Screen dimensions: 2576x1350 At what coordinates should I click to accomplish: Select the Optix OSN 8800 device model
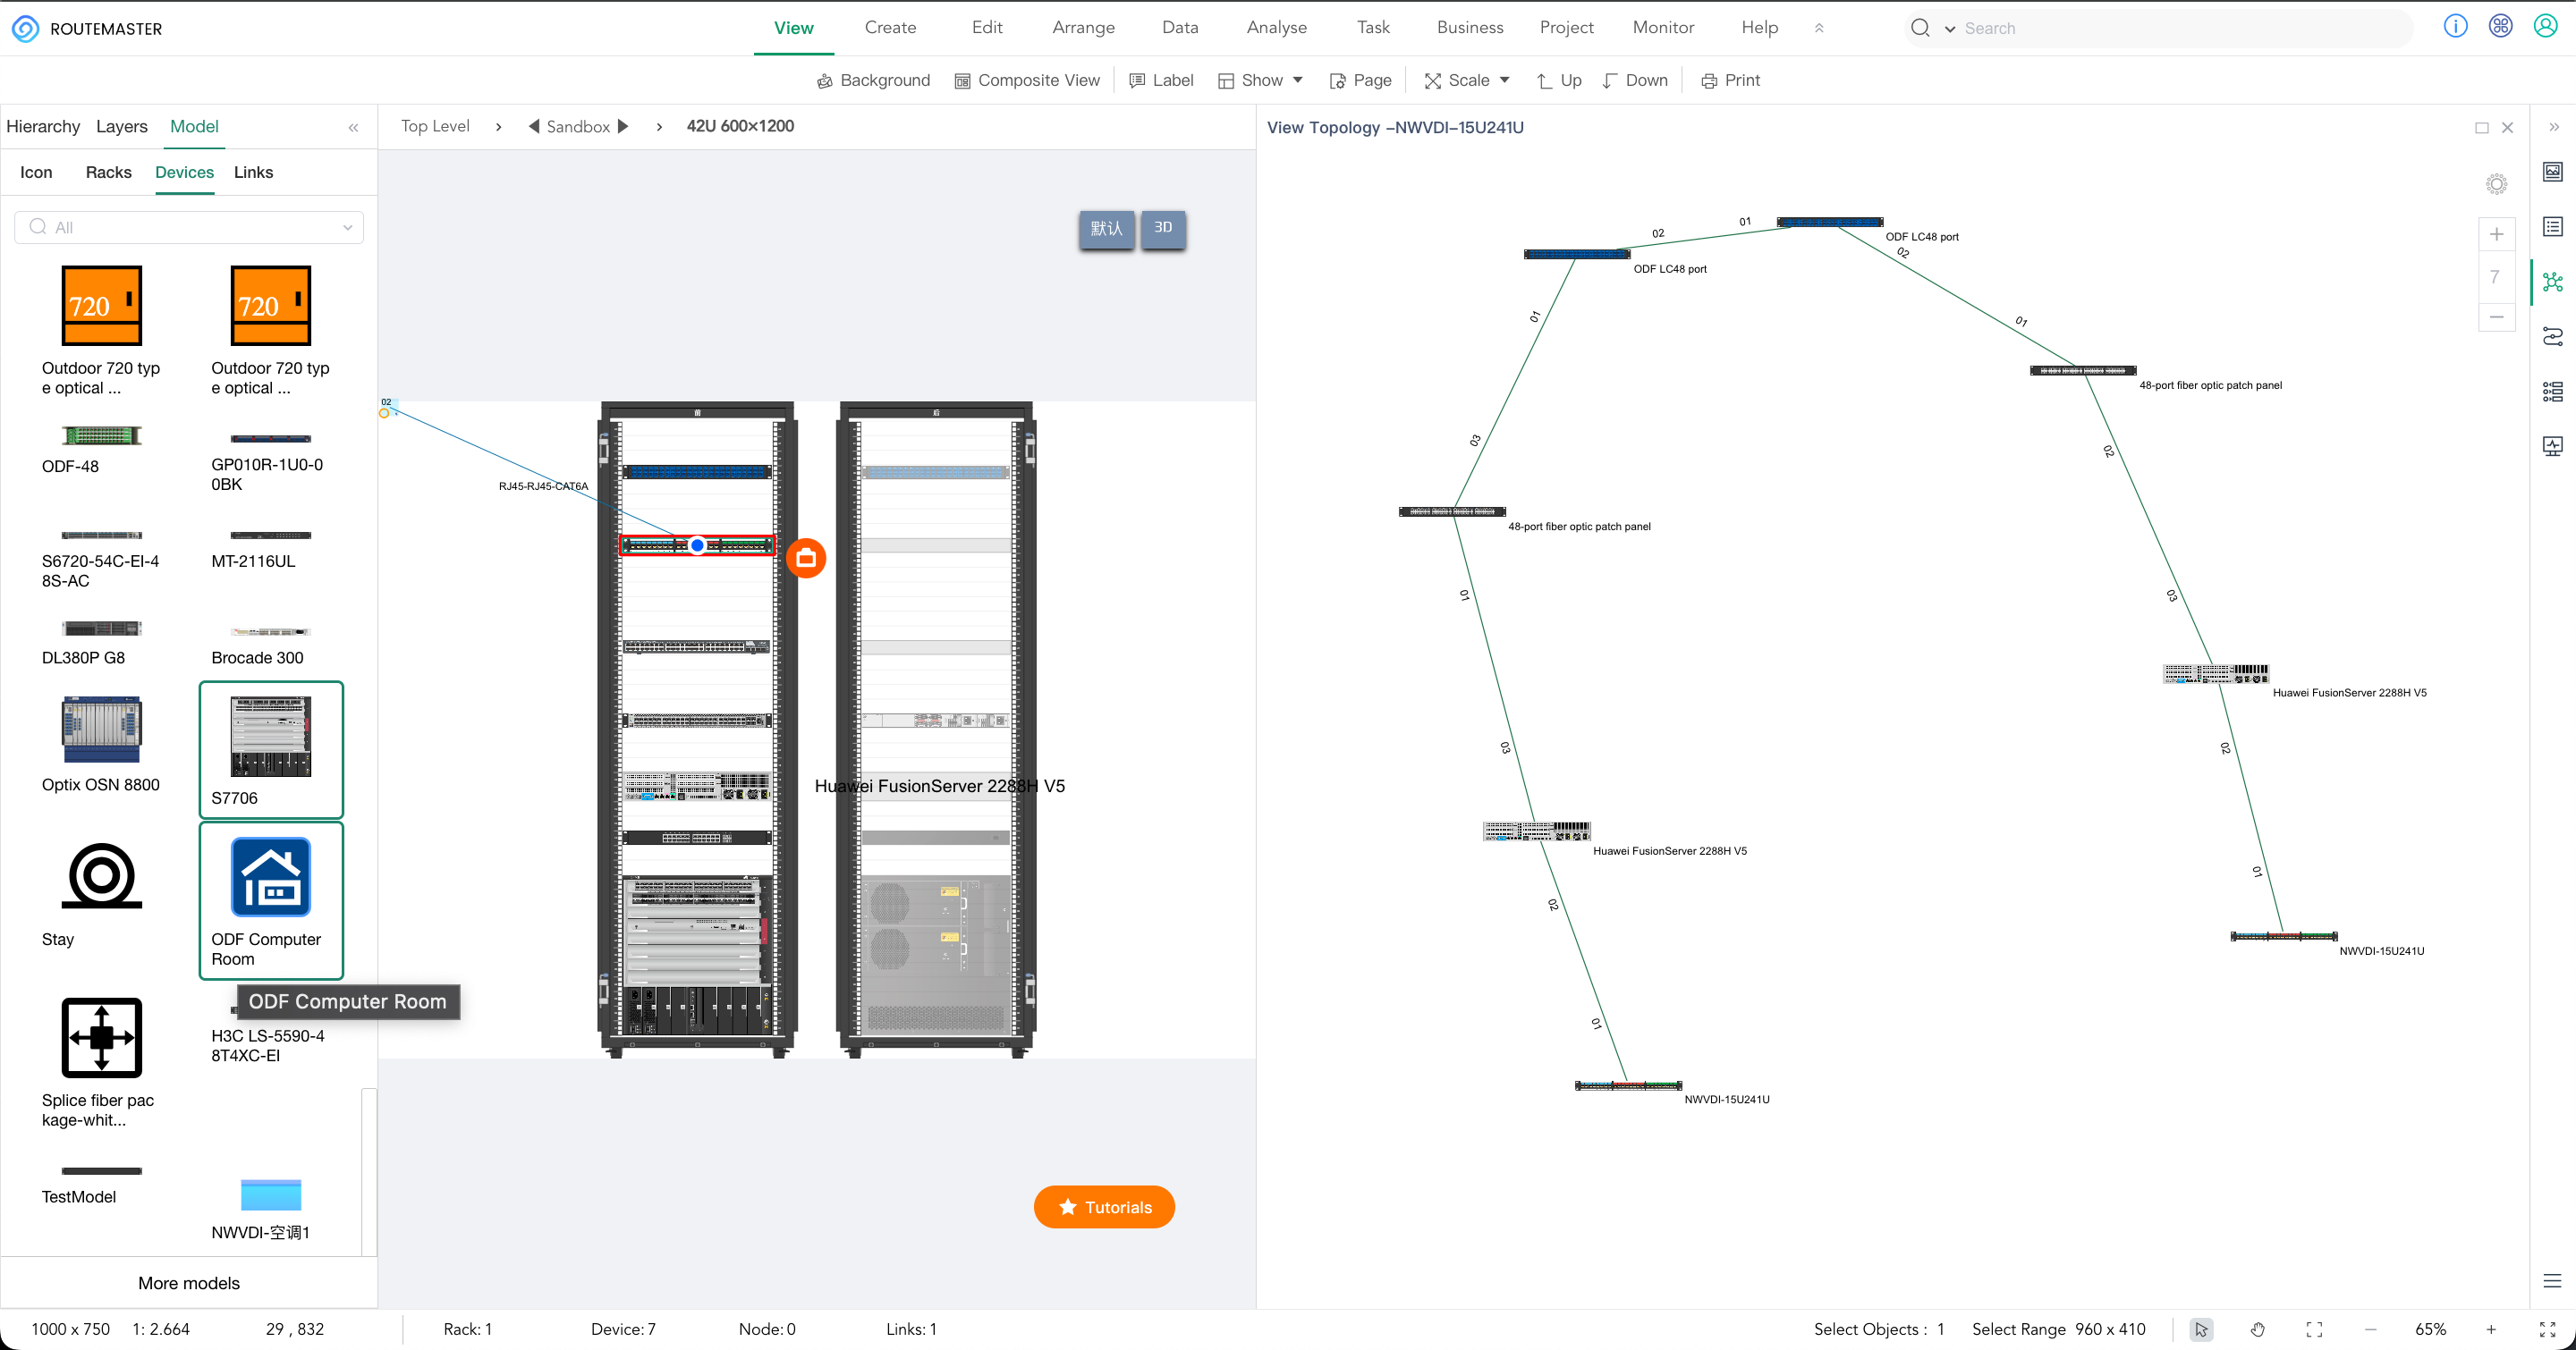pyautogui.click(x=101, y=745)
